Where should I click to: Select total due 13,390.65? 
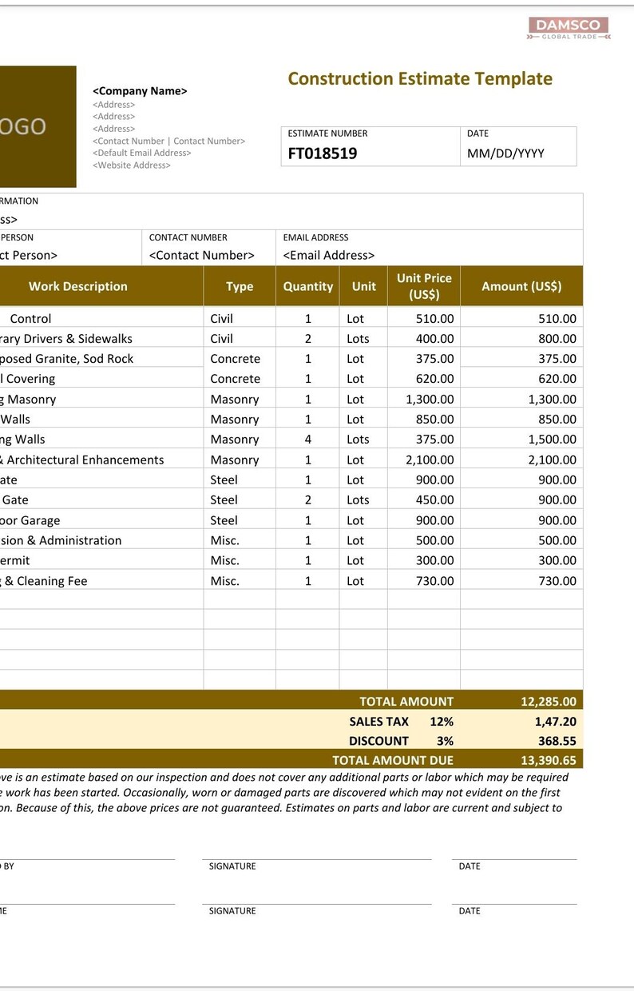pyautogui.click(x=548, y=760)
